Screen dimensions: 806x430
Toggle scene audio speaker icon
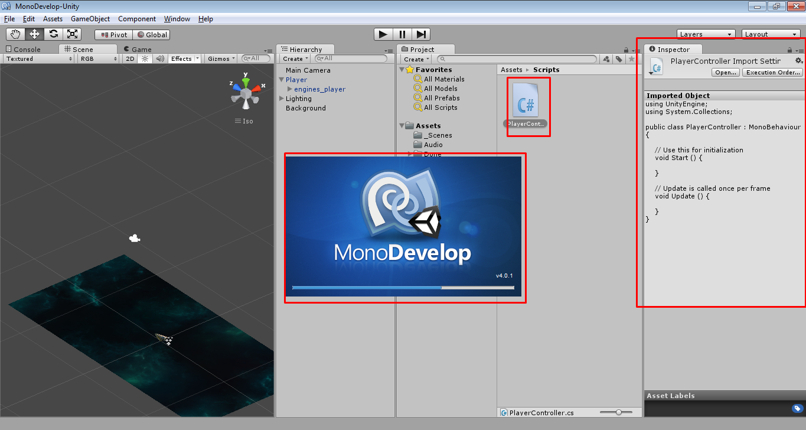pyautogui.click(x=159, y=58)
